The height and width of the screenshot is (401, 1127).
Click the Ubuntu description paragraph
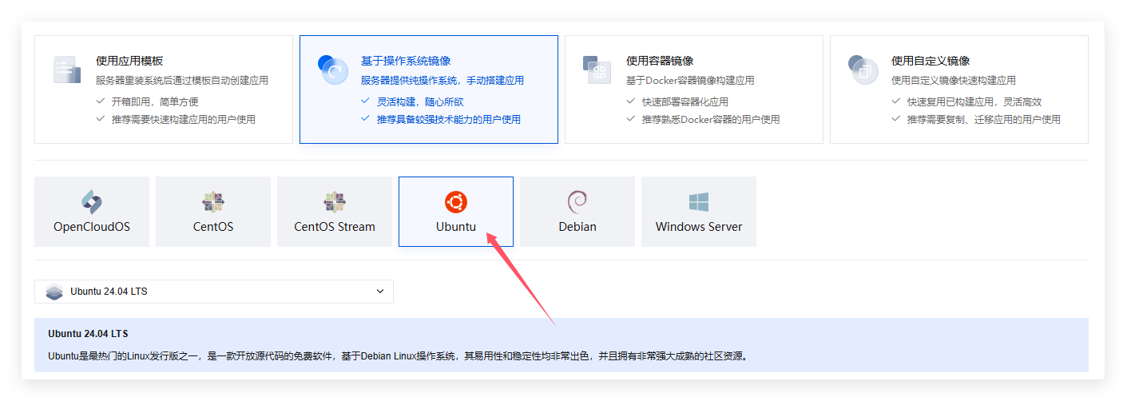(398, 356)
